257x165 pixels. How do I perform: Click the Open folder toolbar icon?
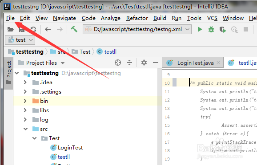(x=11, y=29)
